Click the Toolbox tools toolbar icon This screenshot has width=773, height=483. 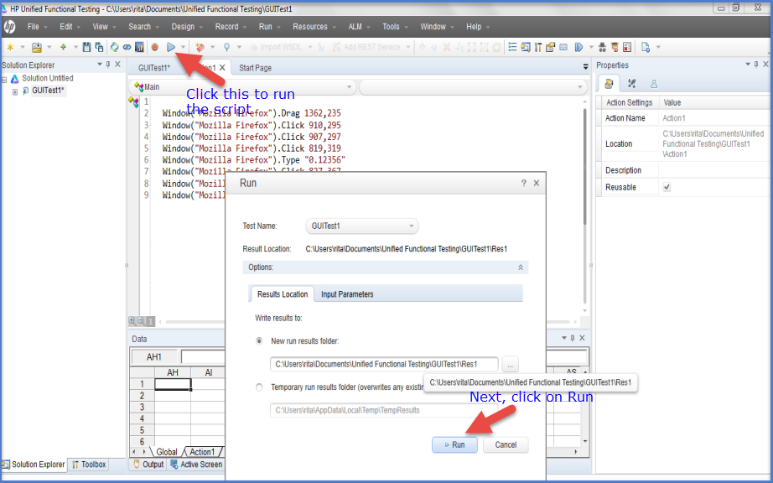[x=538, y=47]
